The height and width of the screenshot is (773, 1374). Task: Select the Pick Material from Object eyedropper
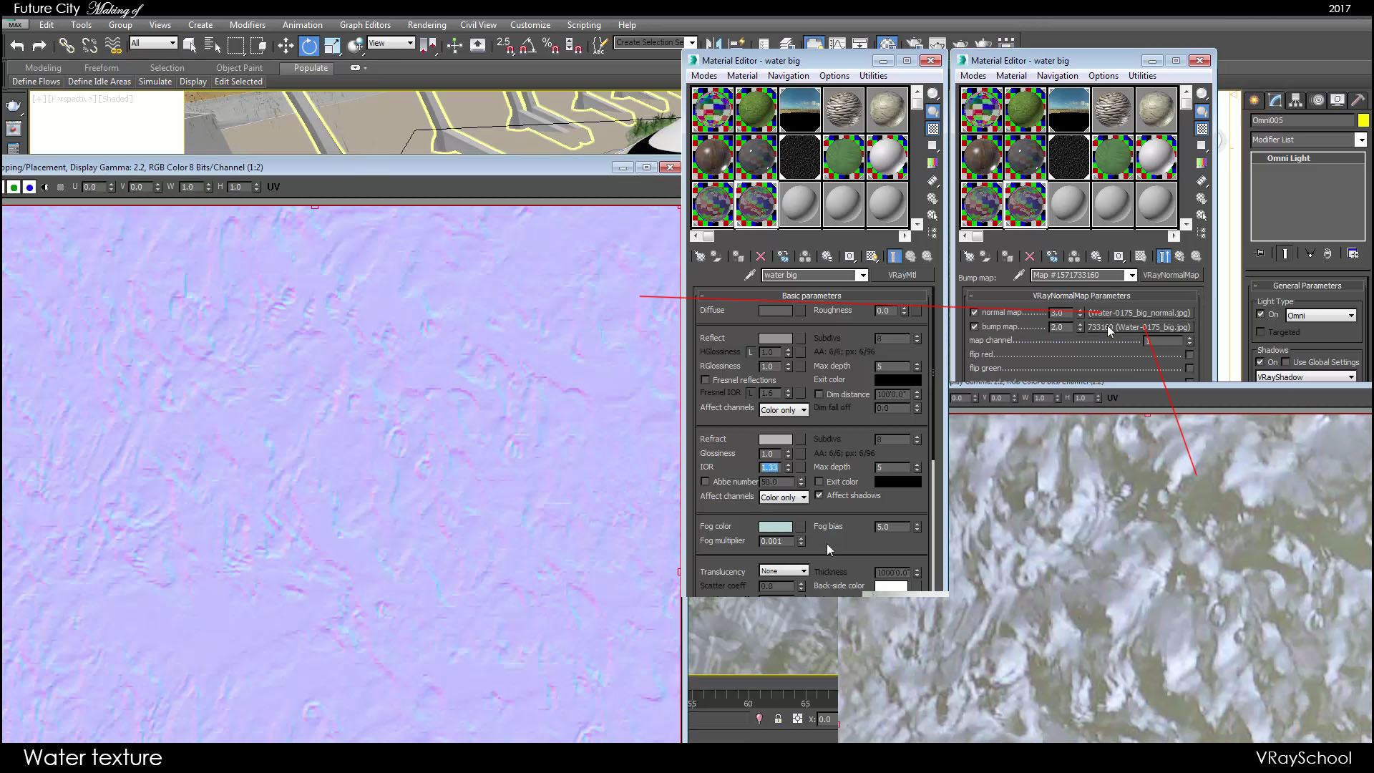(x=750, y=274)
